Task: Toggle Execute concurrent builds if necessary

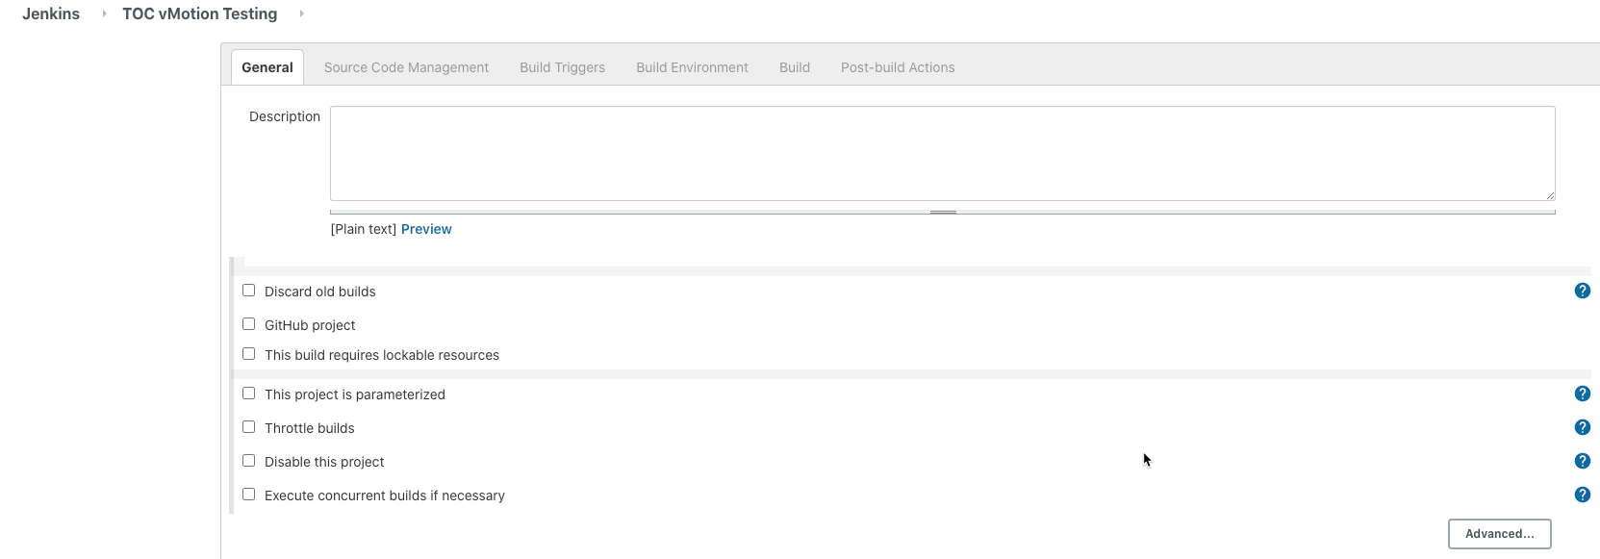Action: coord(249,495)
